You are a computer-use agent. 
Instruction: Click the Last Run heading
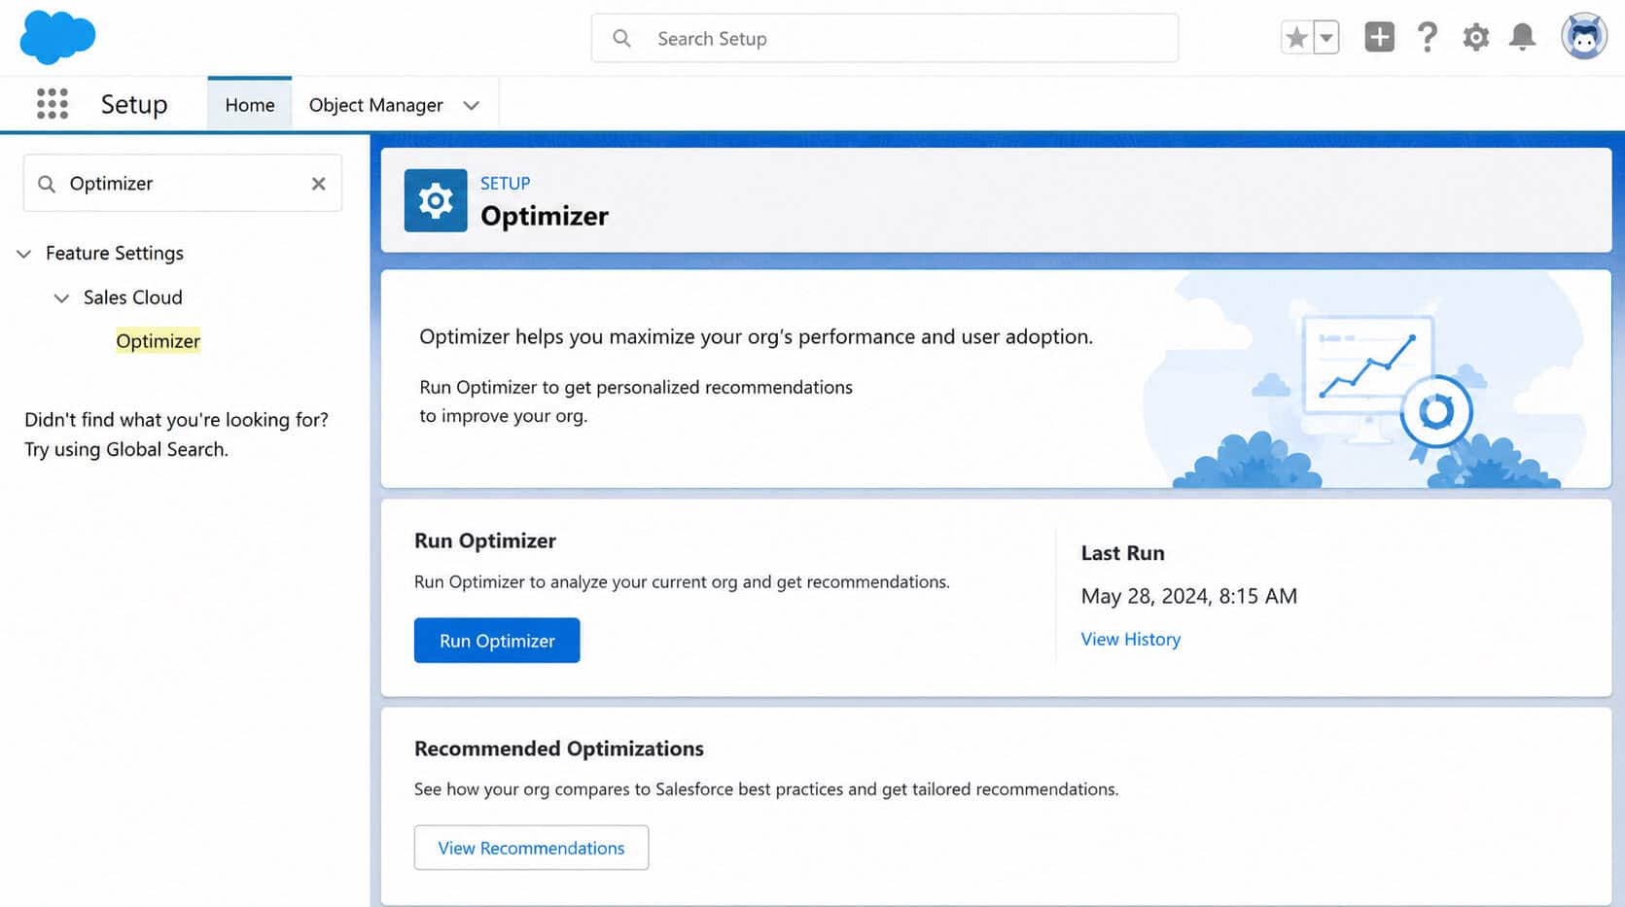pos(1123,553)
